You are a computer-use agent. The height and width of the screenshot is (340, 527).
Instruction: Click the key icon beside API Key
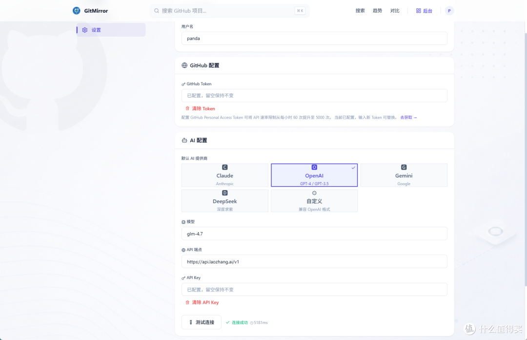click(x=183, y=278)
